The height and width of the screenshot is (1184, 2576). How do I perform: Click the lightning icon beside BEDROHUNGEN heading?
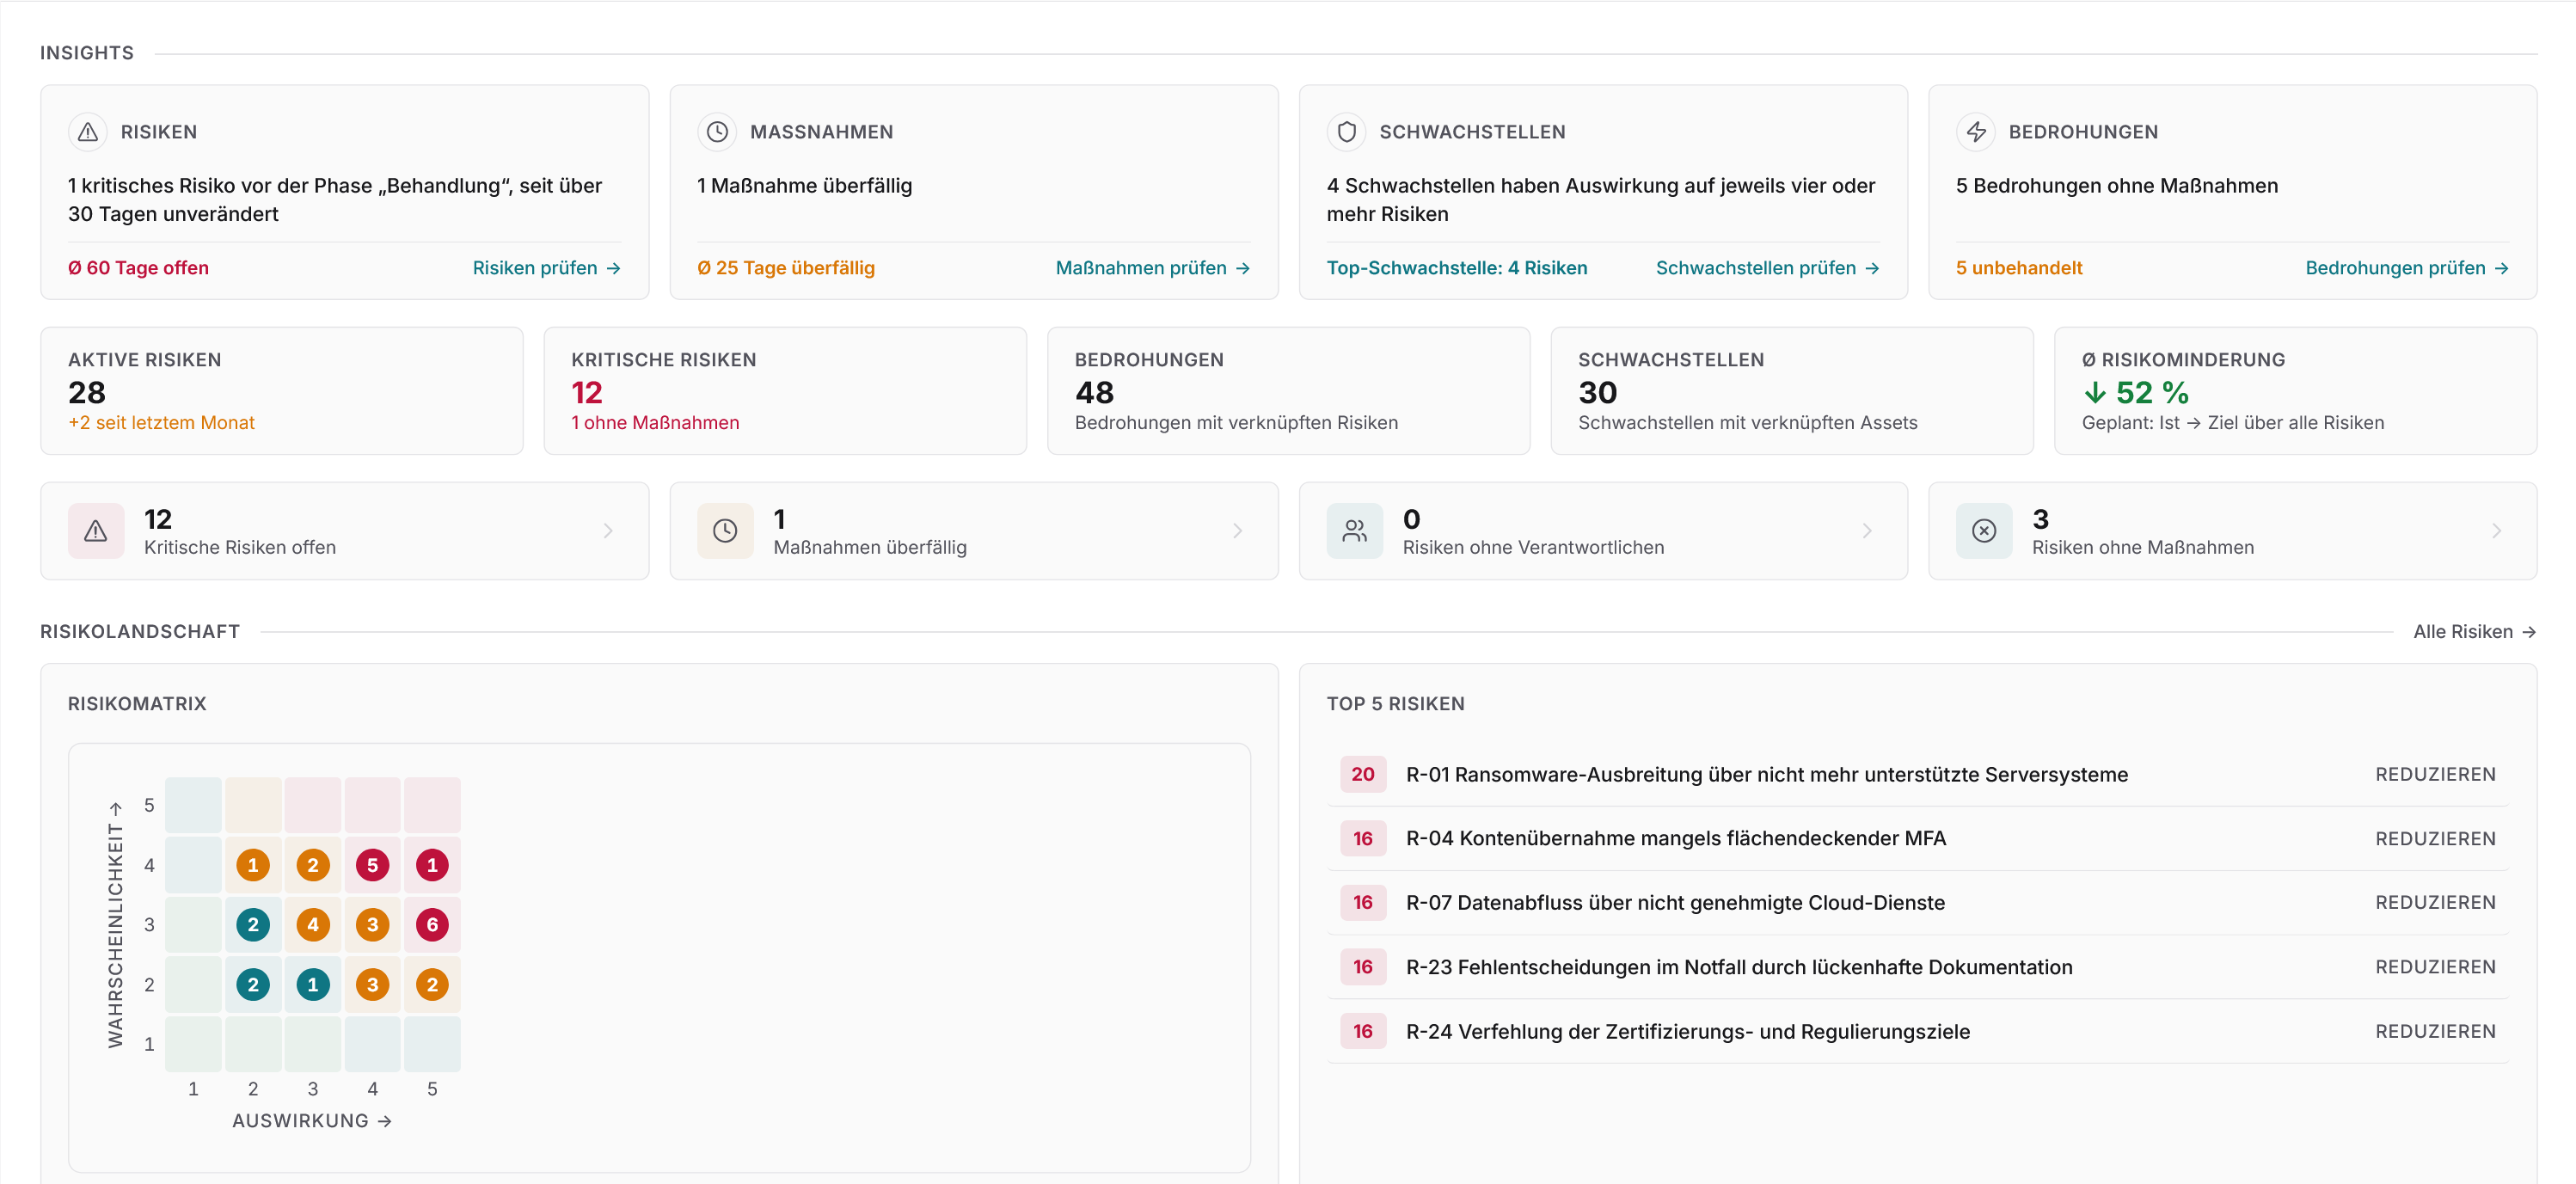coord(1976,132)
